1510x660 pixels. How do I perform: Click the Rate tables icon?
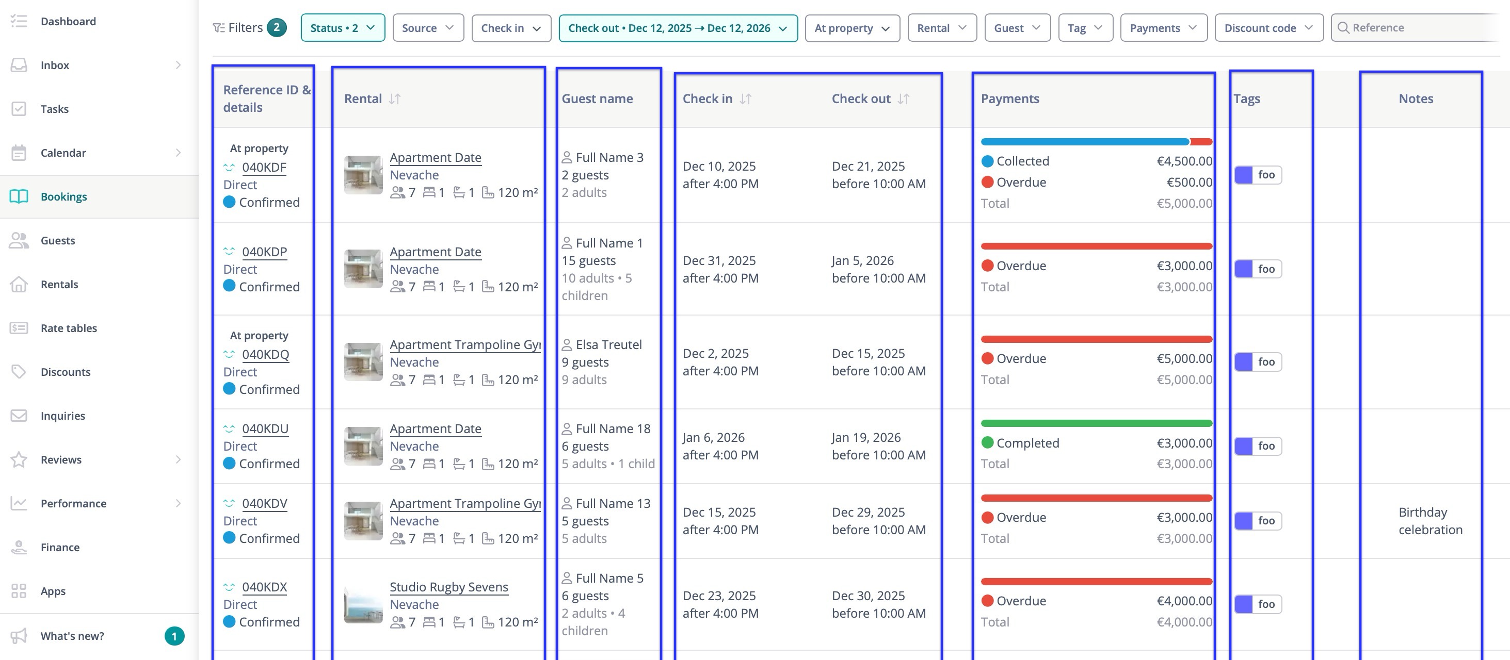coord(19,328)
